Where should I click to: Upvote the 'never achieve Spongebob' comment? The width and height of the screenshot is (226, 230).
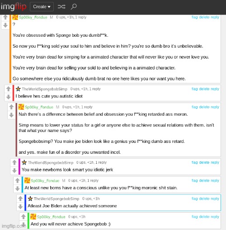coord(24,217)
